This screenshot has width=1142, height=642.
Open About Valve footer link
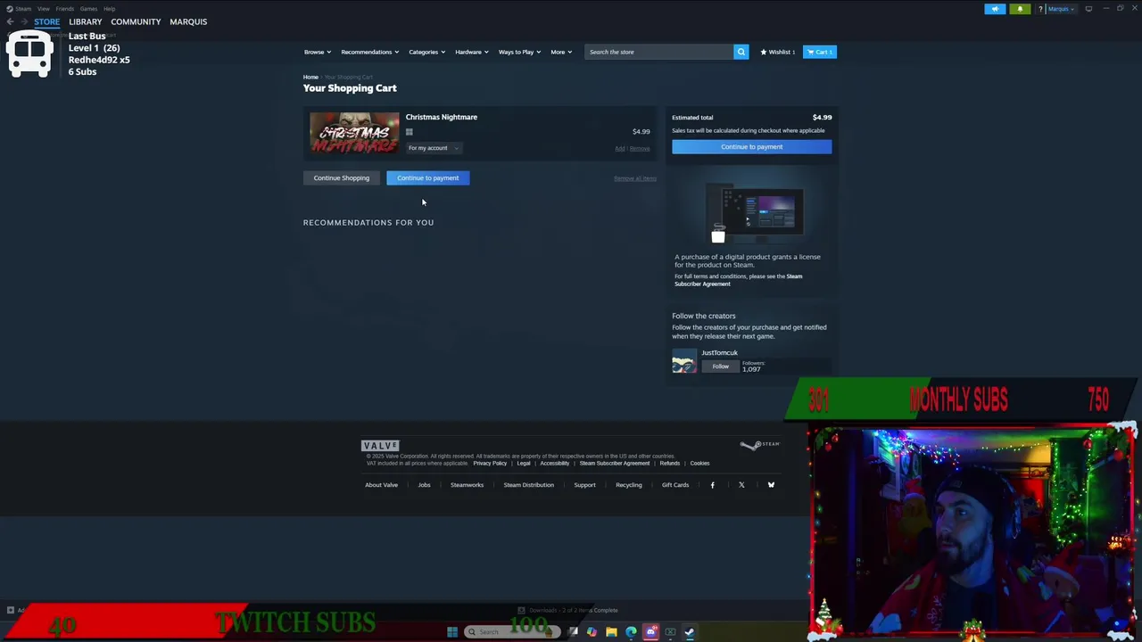(x=381, y=485)
